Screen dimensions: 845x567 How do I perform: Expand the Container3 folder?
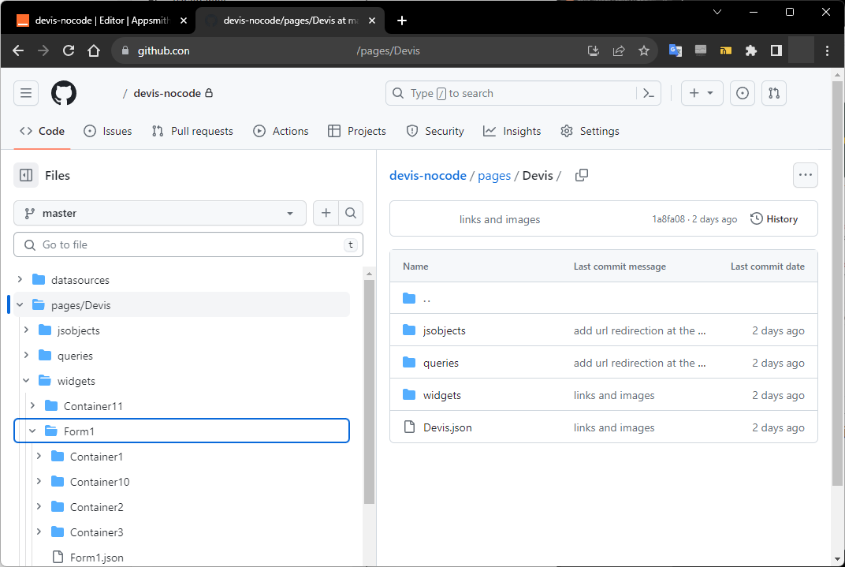[x=39, y=532]
